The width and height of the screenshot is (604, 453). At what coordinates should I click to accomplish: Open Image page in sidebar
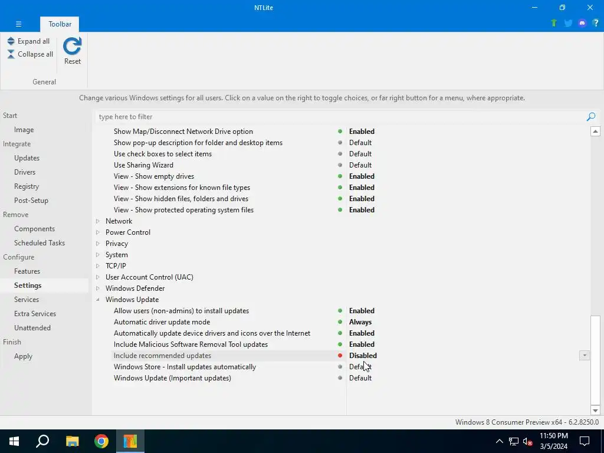point(24,130)
